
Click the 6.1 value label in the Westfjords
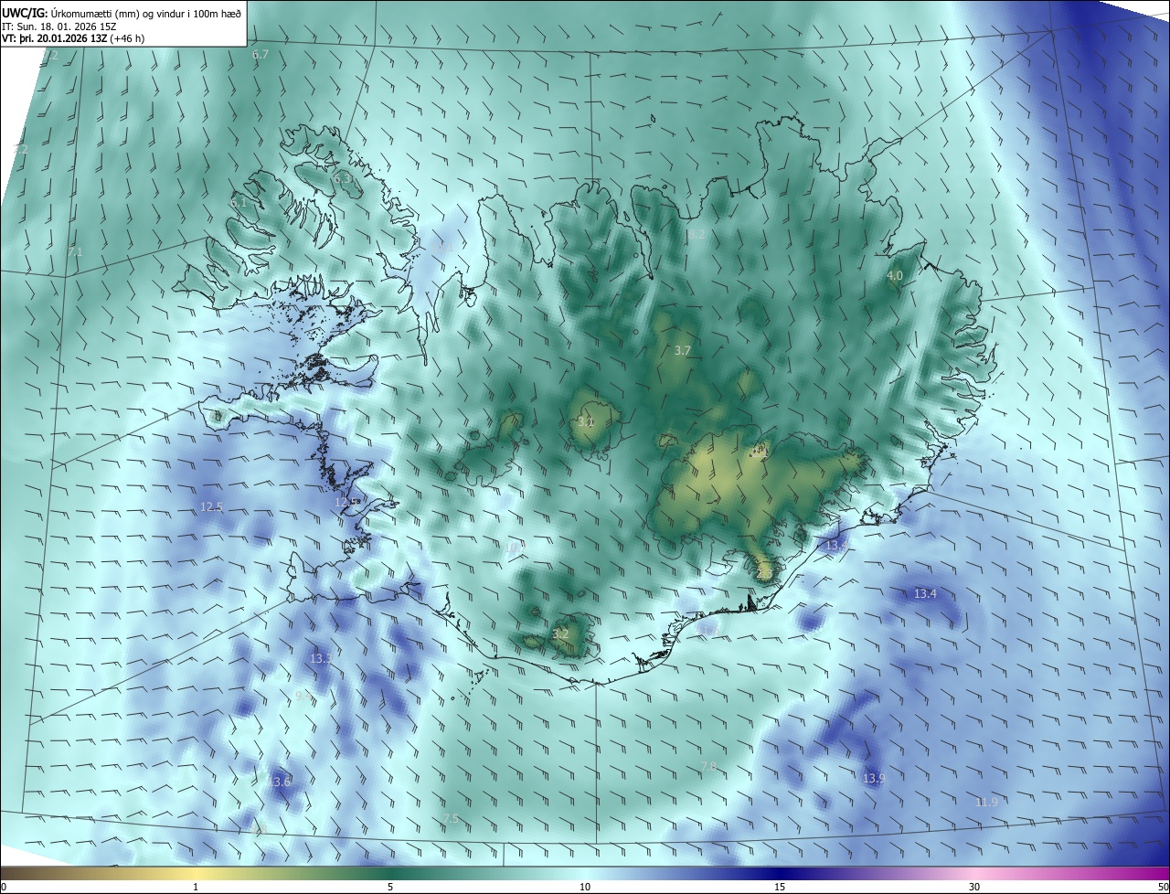(239, 202)
